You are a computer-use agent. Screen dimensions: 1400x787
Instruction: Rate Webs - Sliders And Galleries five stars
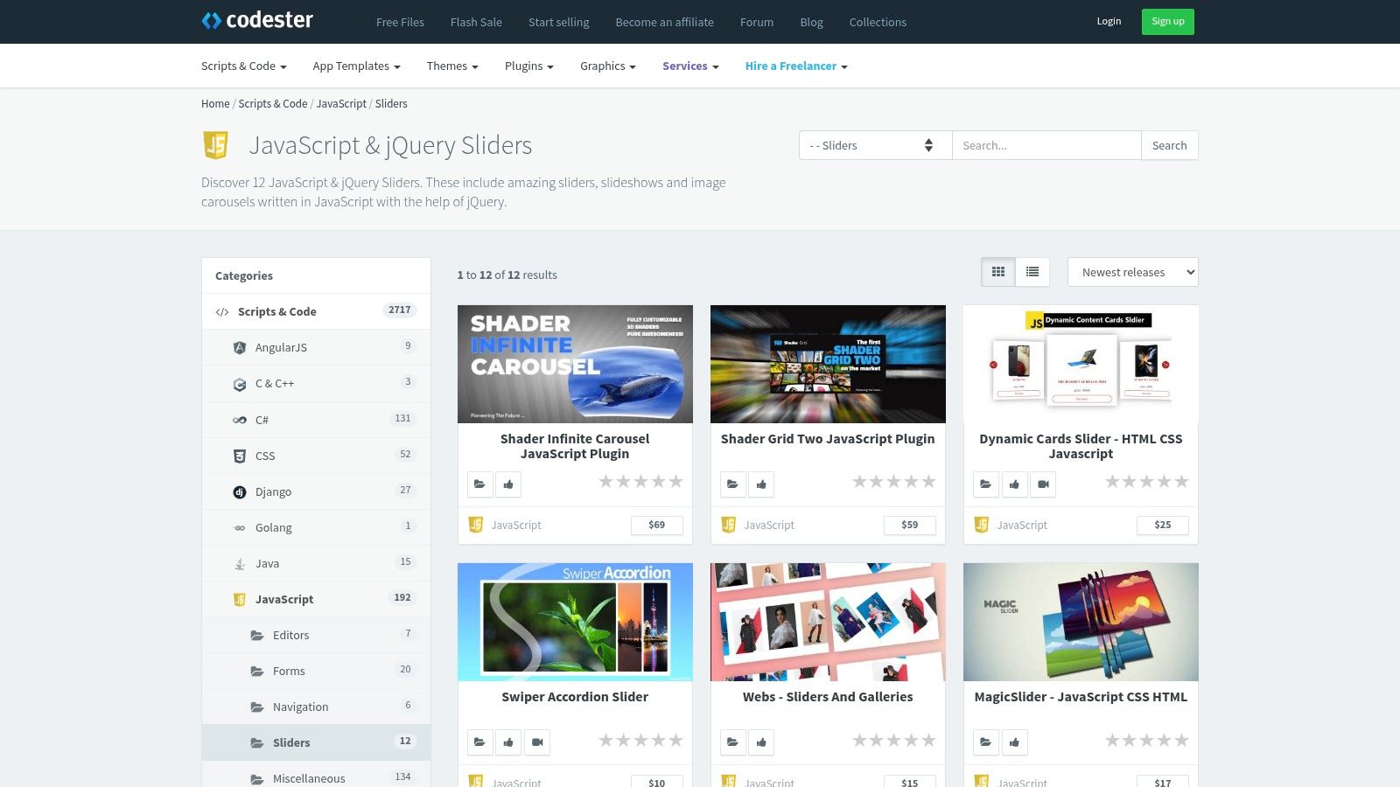click(928, 740)
